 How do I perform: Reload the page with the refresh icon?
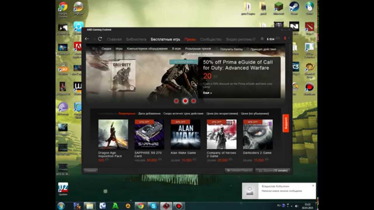pos(100,39)
